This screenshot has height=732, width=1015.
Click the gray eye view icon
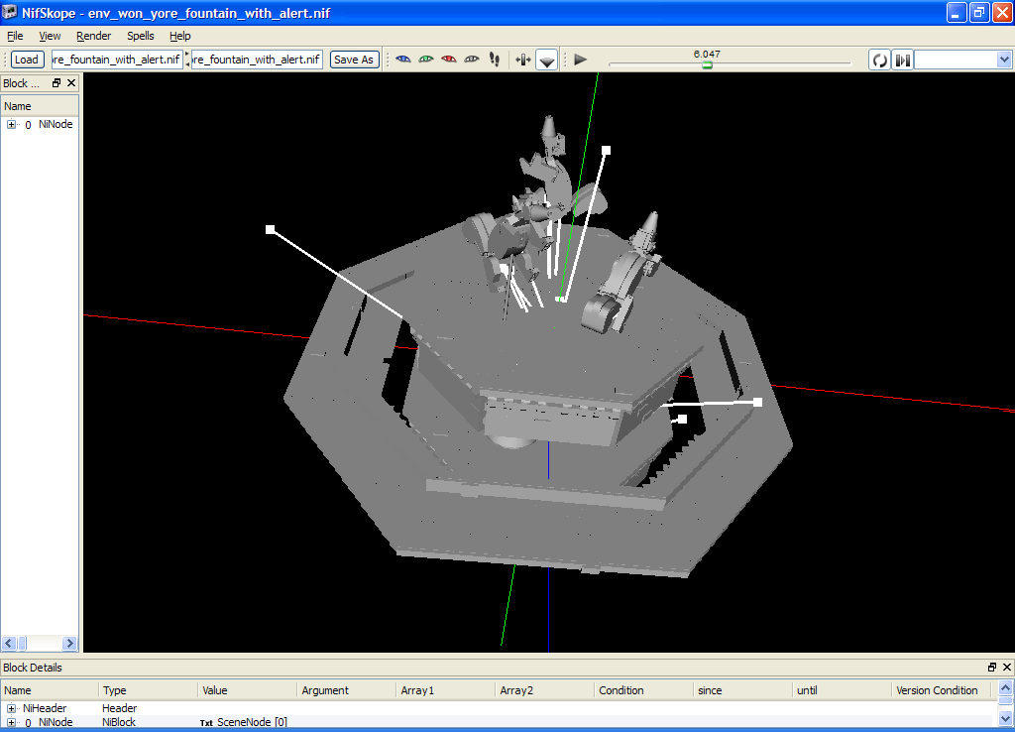coord(472,60)
